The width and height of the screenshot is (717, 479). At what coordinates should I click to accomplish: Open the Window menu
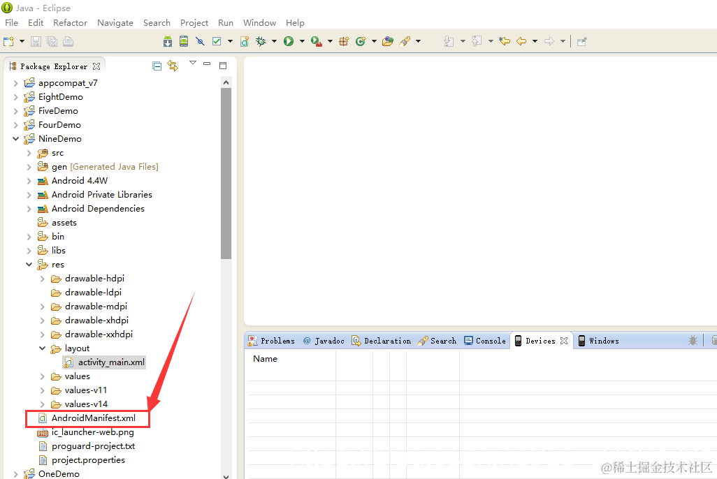point(259,23)
